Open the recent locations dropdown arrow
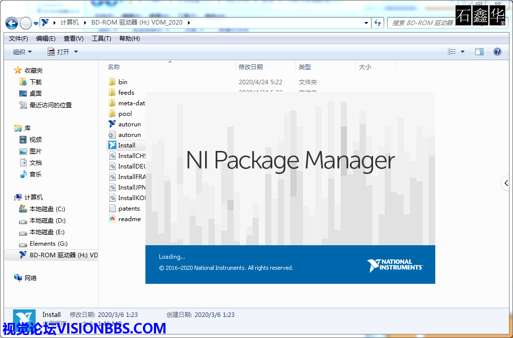This screenshot has width=513, height=338. pos(36,24)
